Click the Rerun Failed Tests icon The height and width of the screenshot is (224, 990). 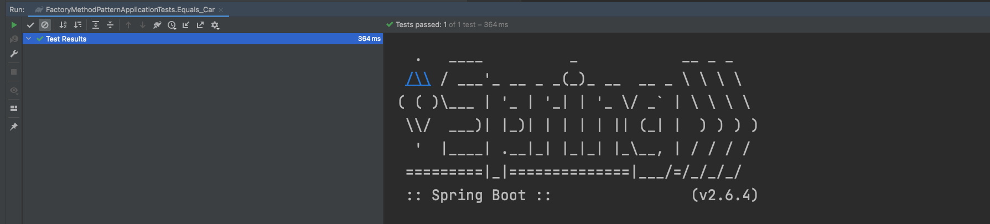pyautogui.click(x=14, y=39)
